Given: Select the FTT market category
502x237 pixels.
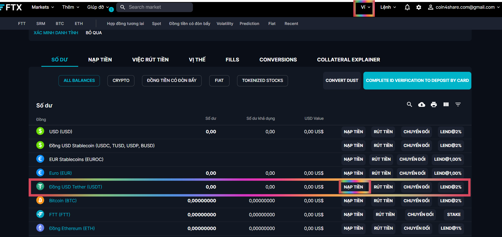Looking at the screenshot, I should [x=22, y=24].
